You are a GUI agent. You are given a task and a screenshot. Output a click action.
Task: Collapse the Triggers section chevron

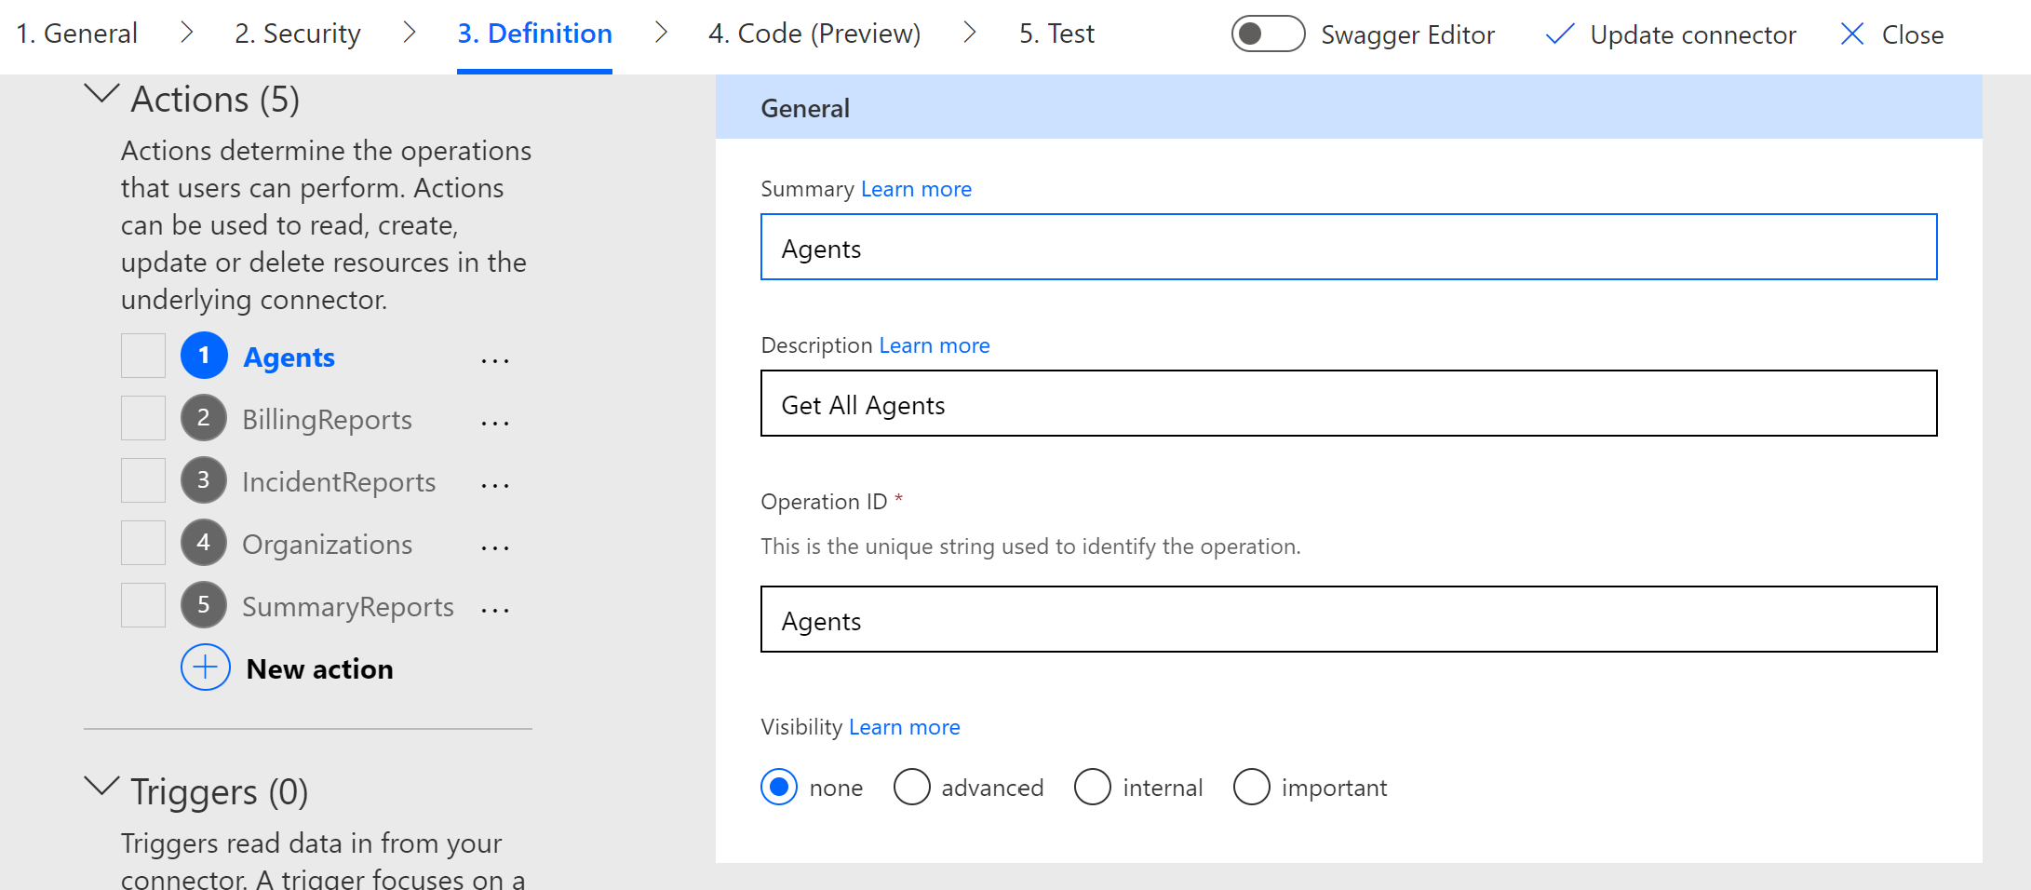pos(101,787)
